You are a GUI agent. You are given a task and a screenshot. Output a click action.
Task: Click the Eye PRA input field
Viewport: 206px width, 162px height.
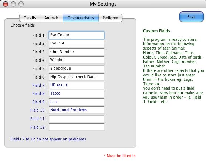click(77, 43)
